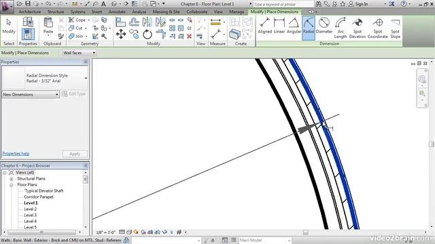Image resolution: width=435 pixels, height=244 pixels.
Task: Open the New Dimensions filter dropdown
Action: point(31,94)
